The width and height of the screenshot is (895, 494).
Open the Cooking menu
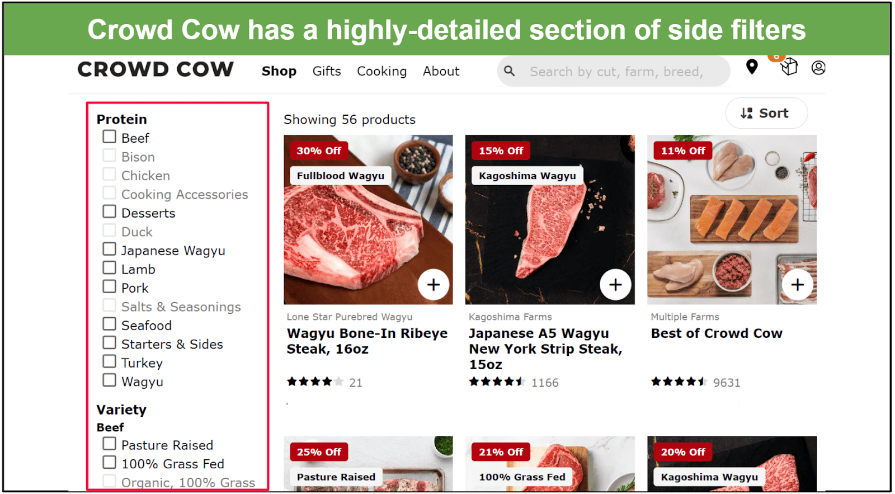point(381,71)
